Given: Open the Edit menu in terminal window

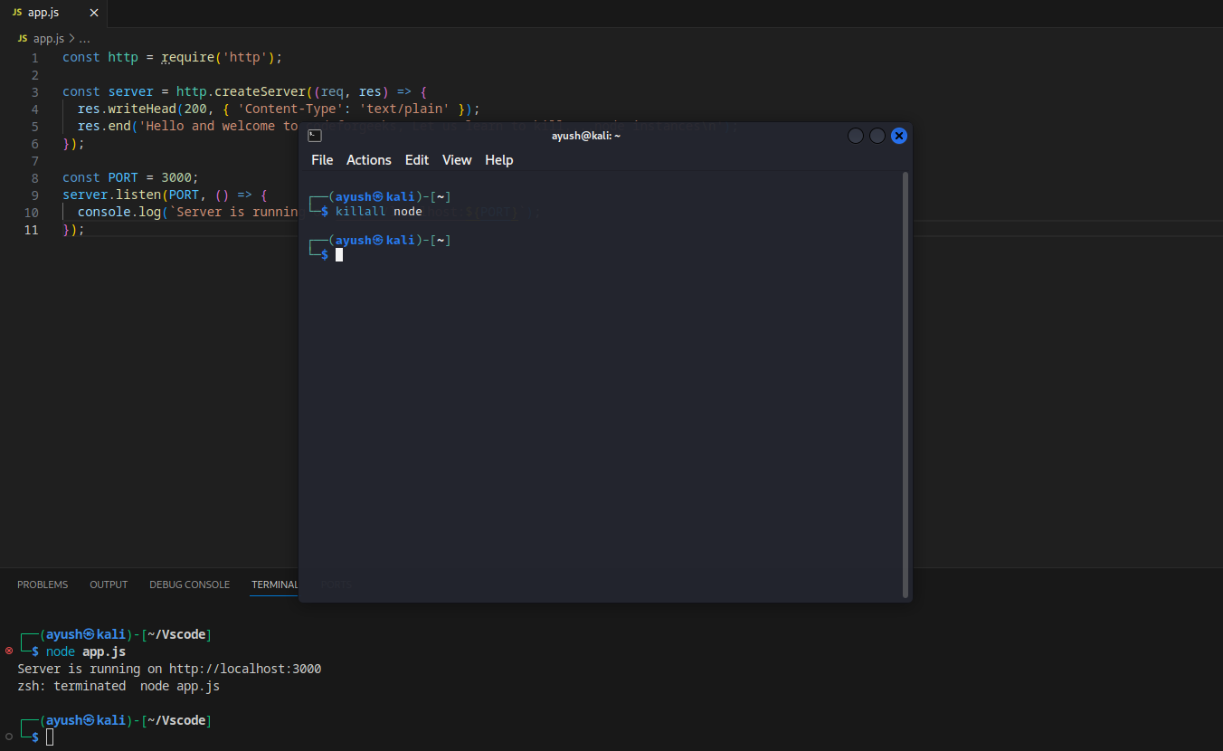Looking at the screenshot, I should click(x=417, y=160).
